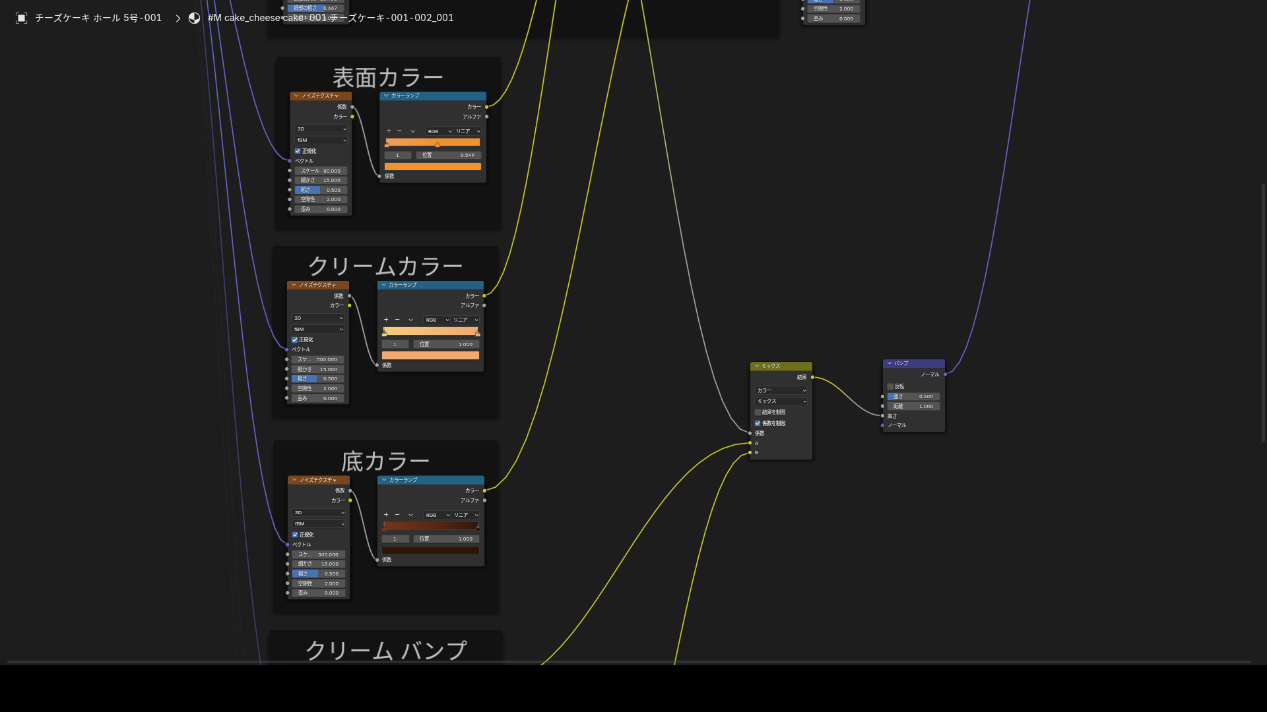This screenshot has height=712, width=1267.
Task: Open the 3D dimensions dropdown in 表面カラー
Action: (321, 129)
